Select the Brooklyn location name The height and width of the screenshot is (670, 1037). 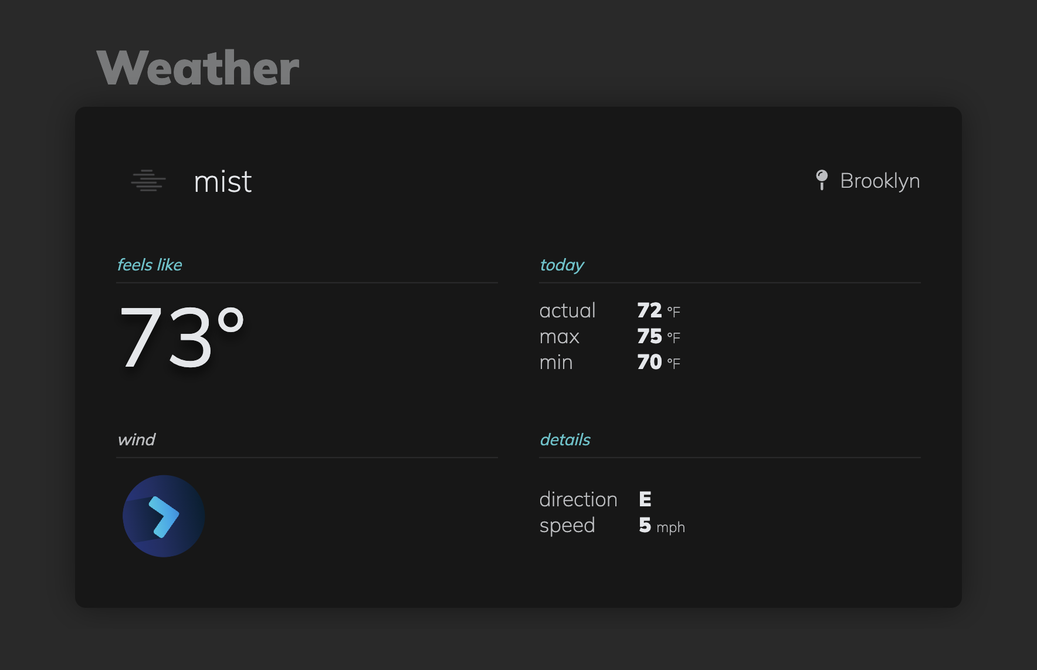(x=880, y=181)
